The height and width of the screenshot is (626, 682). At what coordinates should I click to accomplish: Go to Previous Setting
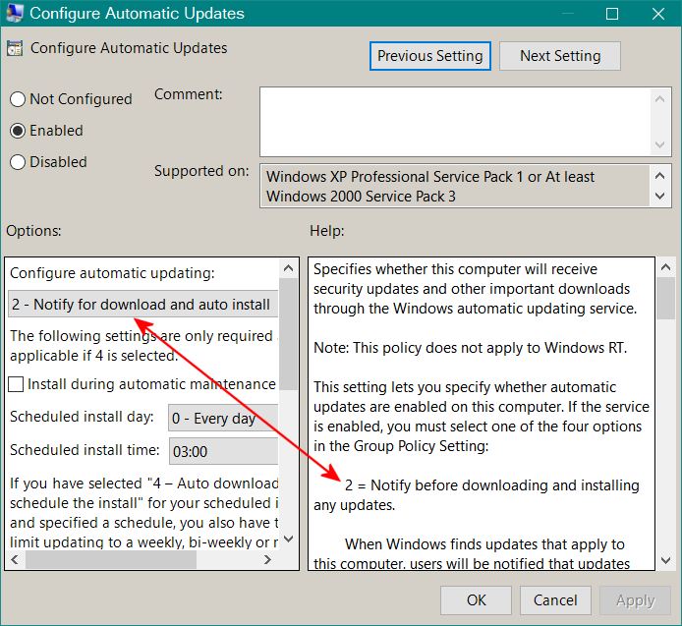(430, 56)
